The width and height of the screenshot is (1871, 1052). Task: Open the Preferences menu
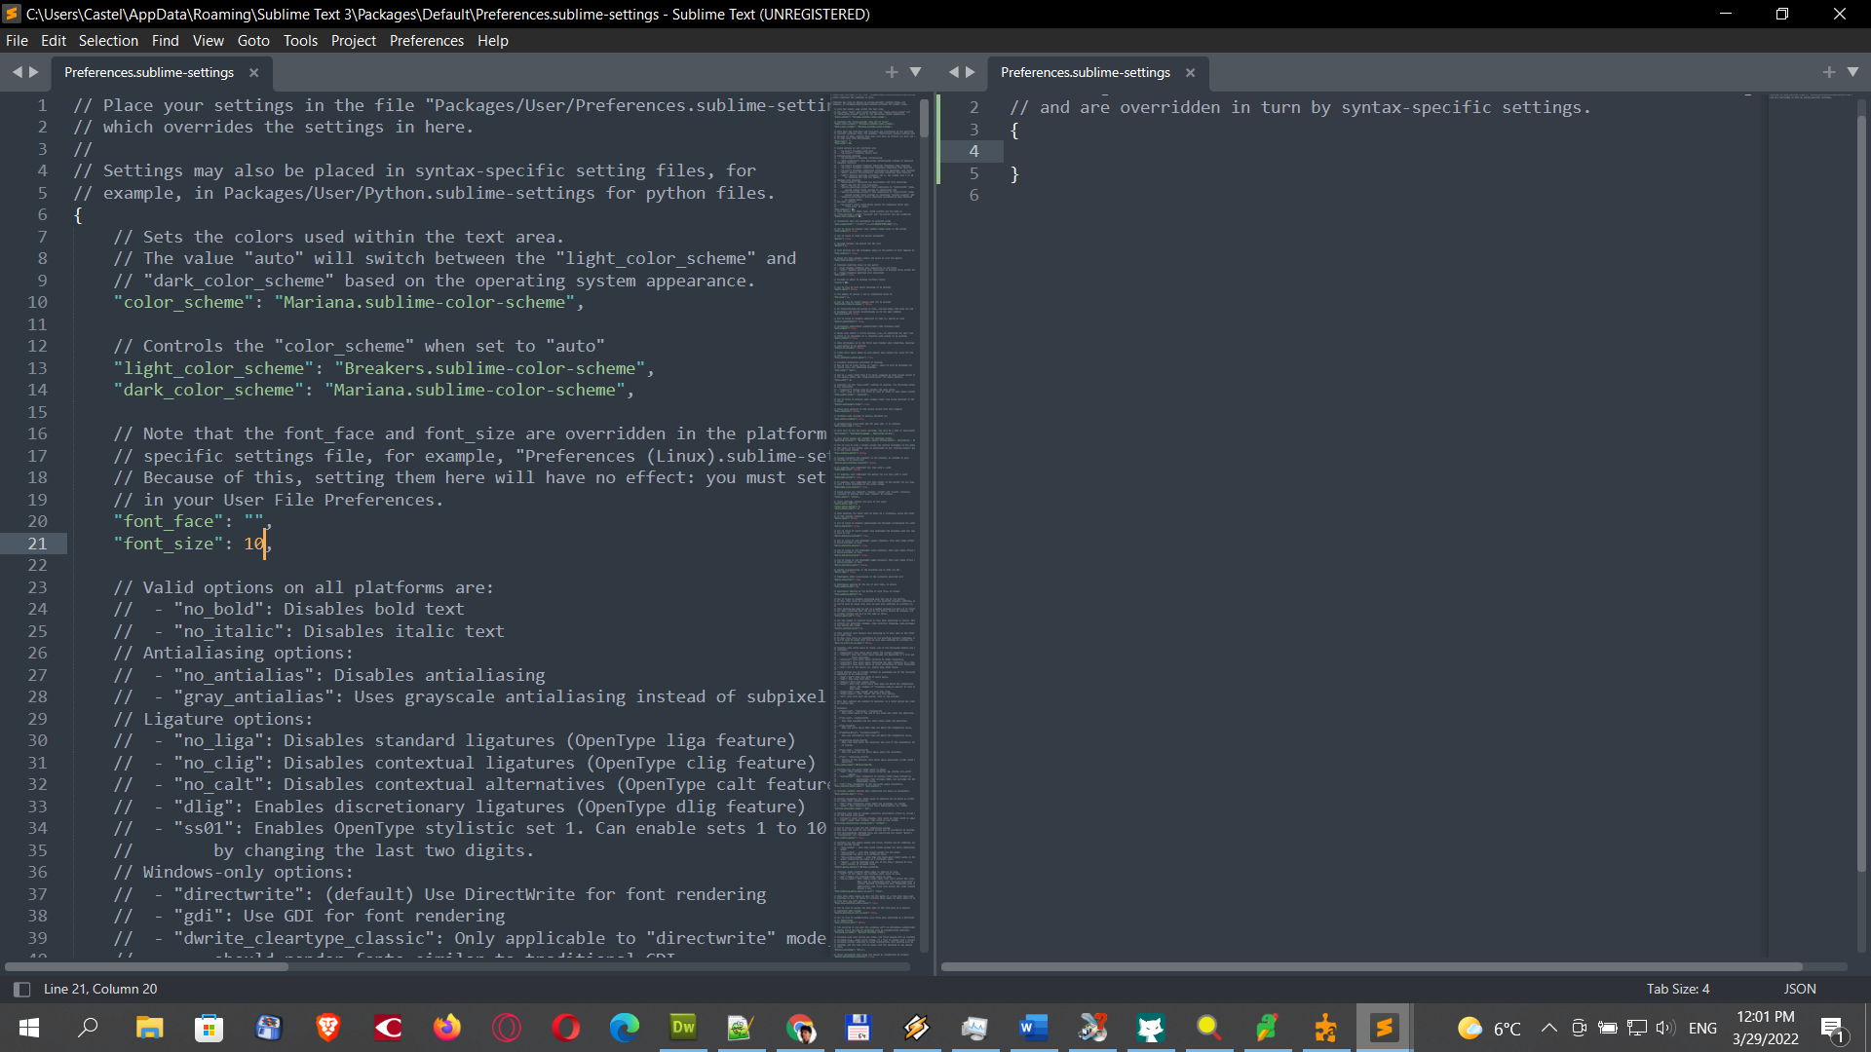426,40
